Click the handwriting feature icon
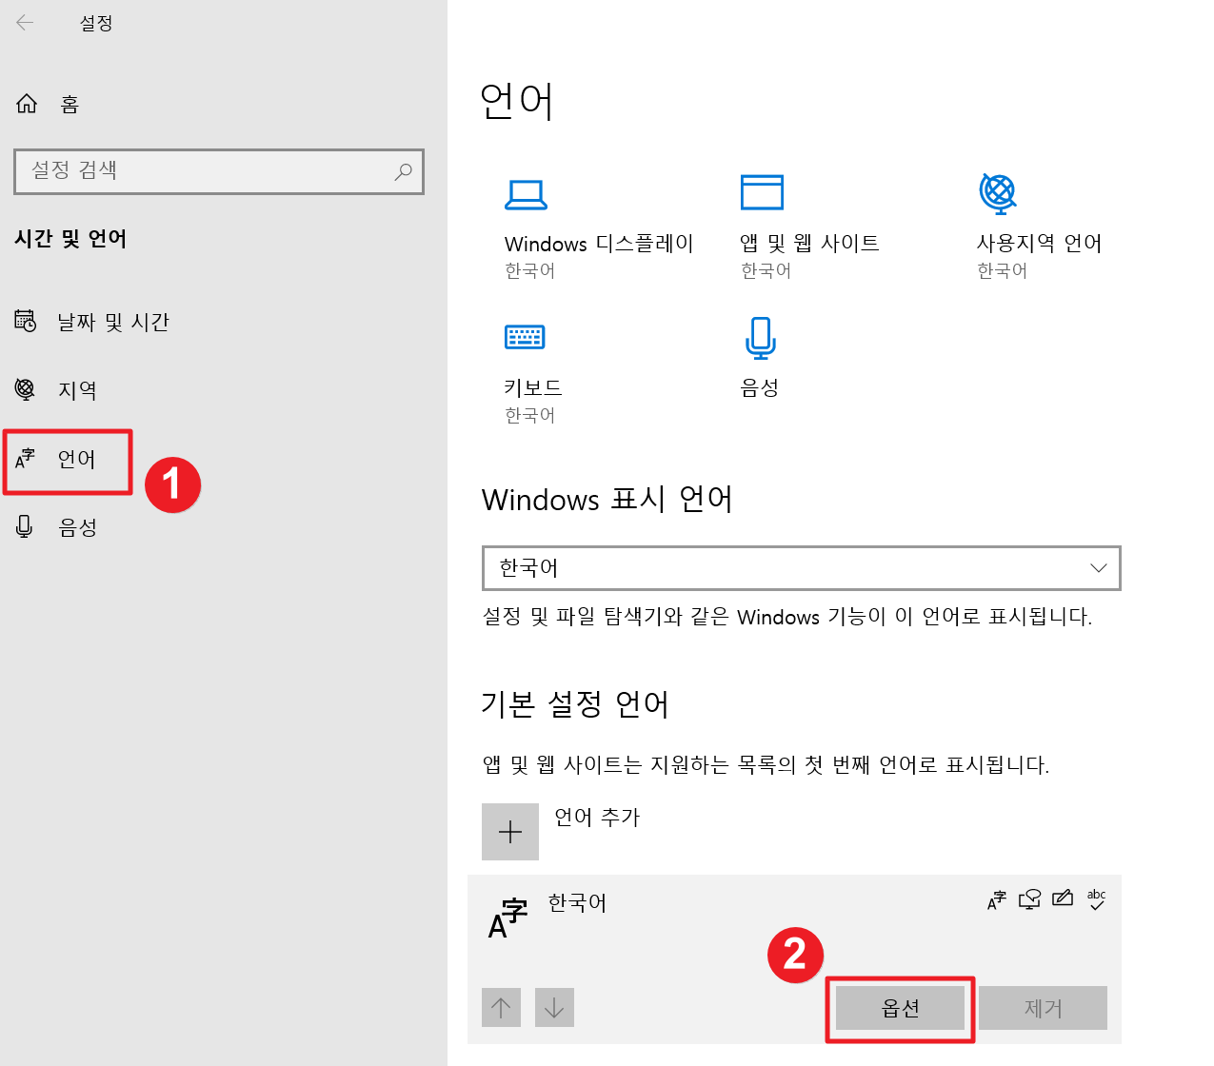 (1064, 898)
